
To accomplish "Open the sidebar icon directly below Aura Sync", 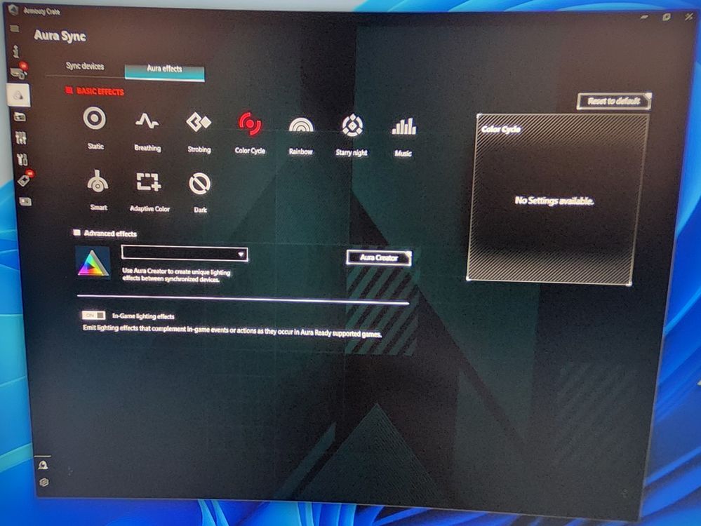I will tap(20, 117).
